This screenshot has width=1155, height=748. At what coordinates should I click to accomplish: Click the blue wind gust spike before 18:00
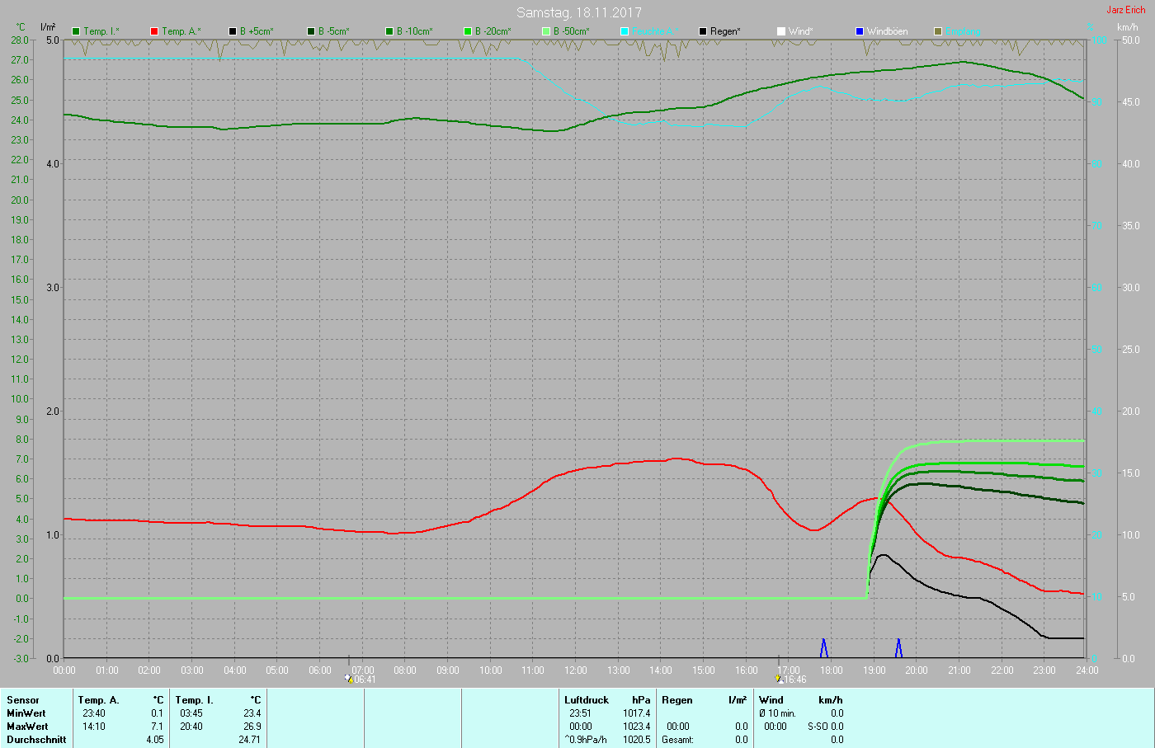click(823, 648)
